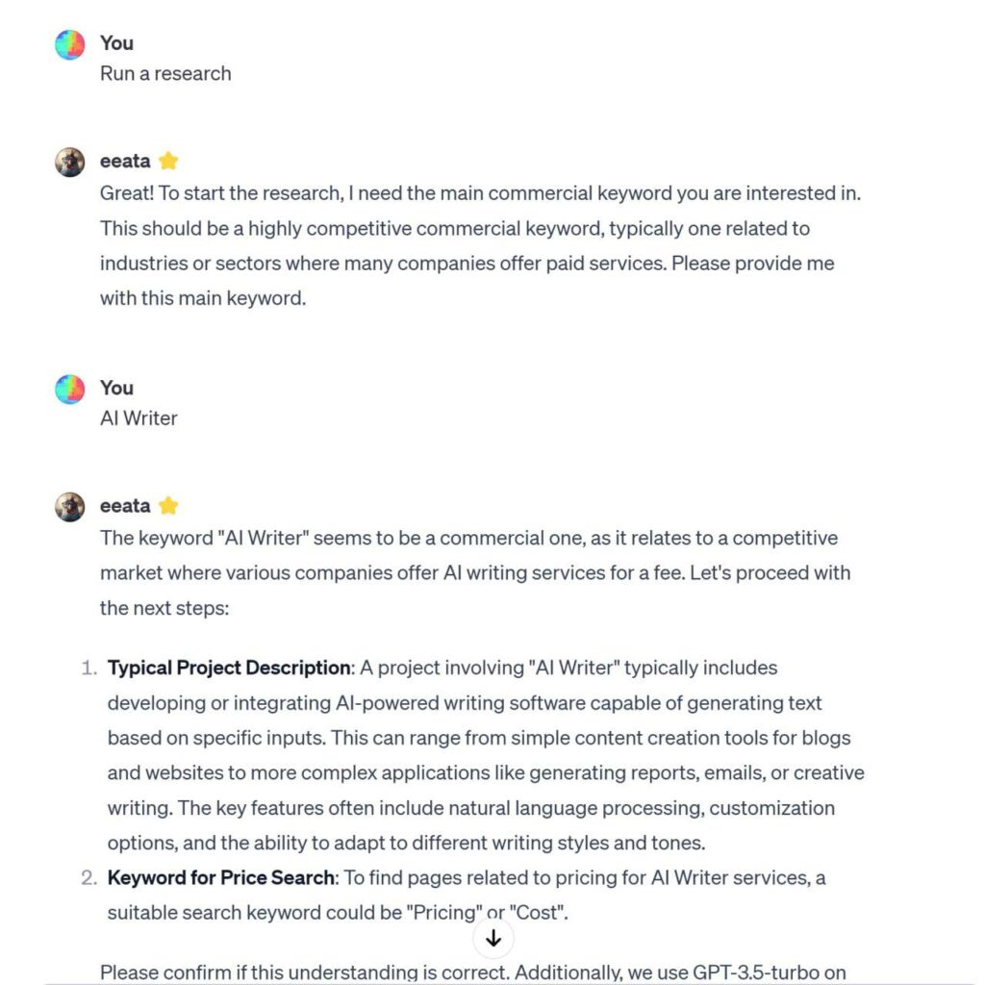Screen dimensions: 985x985
Task: Click list number 1 in eeata's response
Action: coord(88,668)
